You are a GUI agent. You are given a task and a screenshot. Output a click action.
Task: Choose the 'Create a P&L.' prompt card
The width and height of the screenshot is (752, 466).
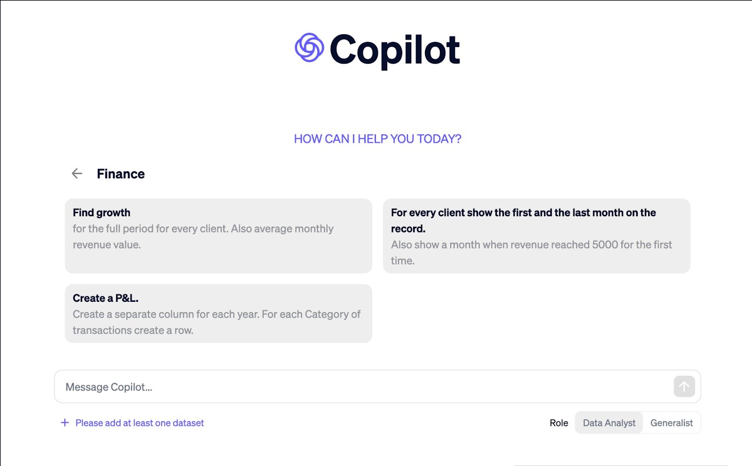click(x=218, y=313)
